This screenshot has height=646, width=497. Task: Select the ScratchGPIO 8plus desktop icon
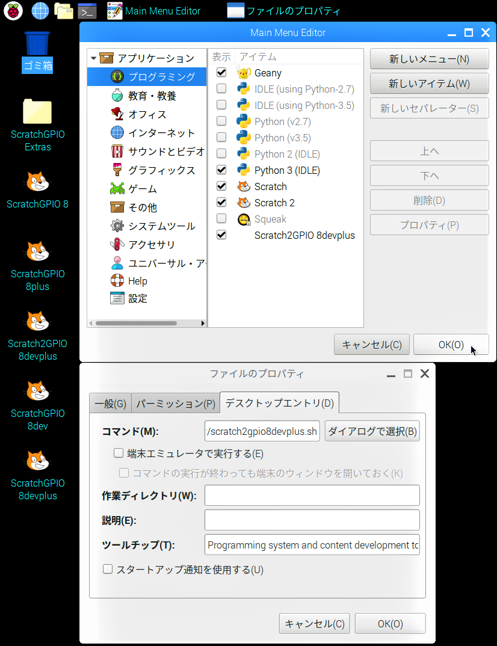[37, 266]
